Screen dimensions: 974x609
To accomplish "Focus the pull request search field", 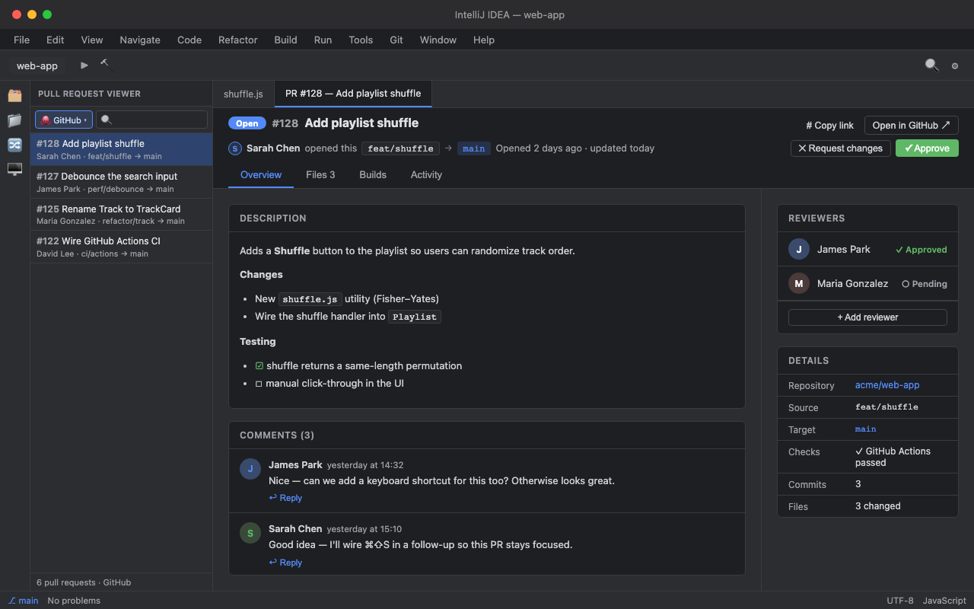I will (151, 120).
